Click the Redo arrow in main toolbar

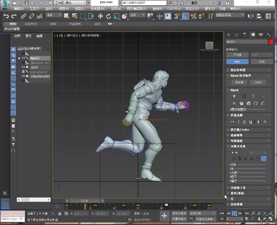pos(14,16)
